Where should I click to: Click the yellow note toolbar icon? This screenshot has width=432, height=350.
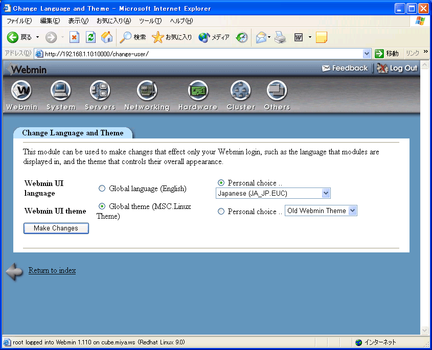pyautogui.click(x=321, y=37)
